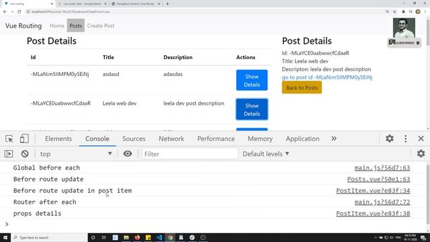Click the Vue Routing brand title
The height and width of the screenshot is (242, 430).
tap(24, 26)
